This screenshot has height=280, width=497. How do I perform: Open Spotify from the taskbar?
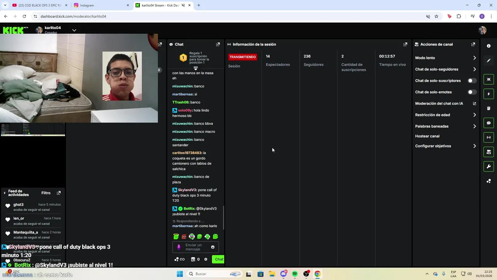(295, 274)
